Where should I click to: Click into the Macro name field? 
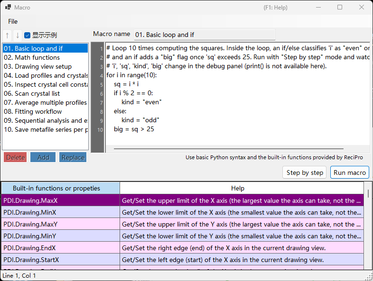point(205,35)
